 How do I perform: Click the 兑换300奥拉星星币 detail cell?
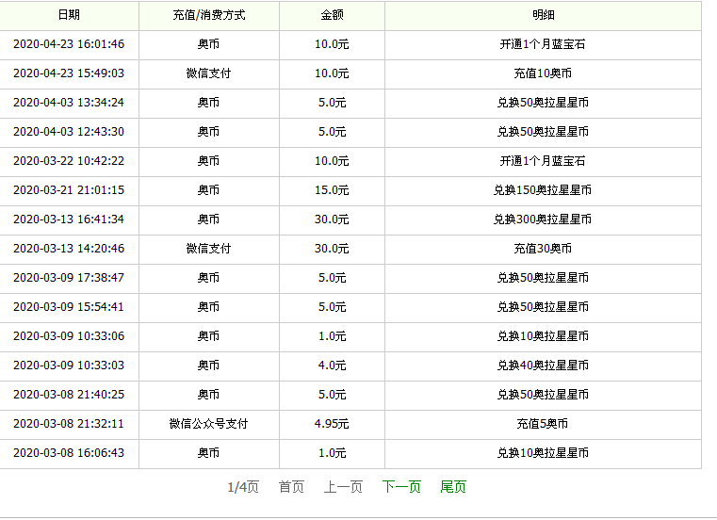(544, 219)
